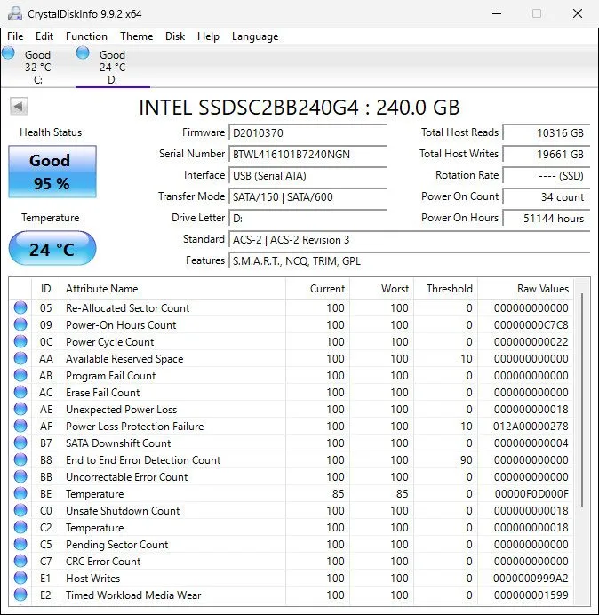Switch to the C: drive tab at 32 °C
Image resolution: width=599 pixels, height=615 pixels.
point(38,66)
